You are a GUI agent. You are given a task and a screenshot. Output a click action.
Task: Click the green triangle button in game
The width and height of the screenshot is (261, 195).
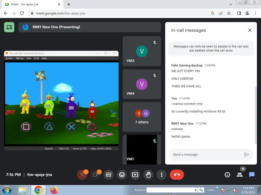coord(49,127)
